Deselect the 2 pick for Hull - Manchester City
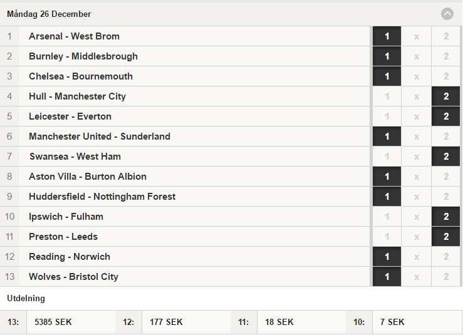Viewport: 463px width, 335px height. pos(446,96)
